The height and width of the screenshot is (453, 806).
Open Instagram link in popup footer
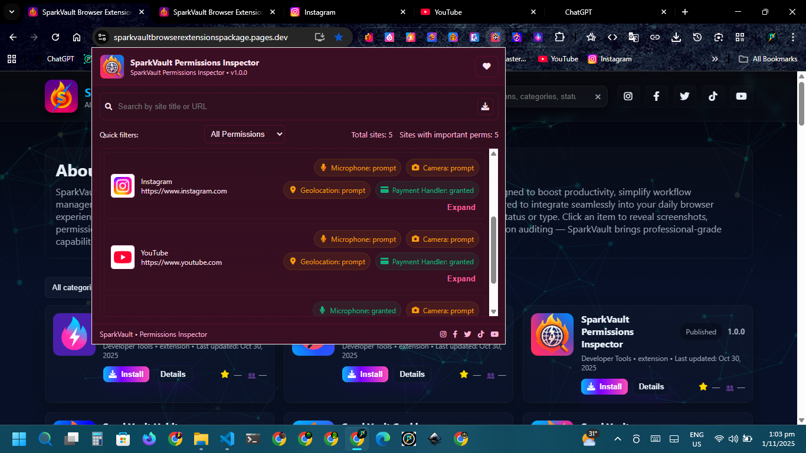coord(443,334)
